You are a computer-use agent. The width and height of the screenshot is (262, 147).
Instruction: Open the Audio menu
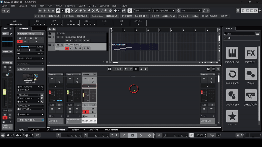click(x=33, y=6)
